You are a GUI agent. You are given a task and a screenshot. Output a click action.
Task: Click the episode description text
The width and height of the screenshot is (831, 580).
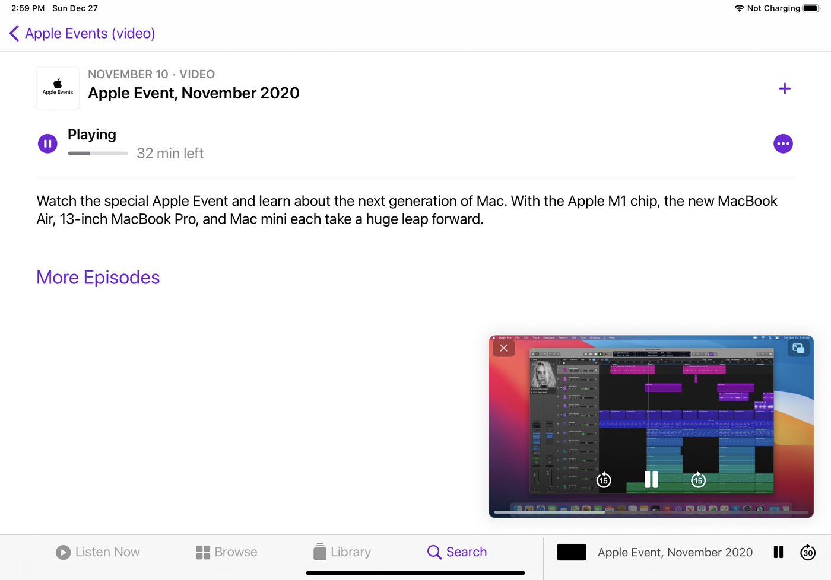(407, 210)
